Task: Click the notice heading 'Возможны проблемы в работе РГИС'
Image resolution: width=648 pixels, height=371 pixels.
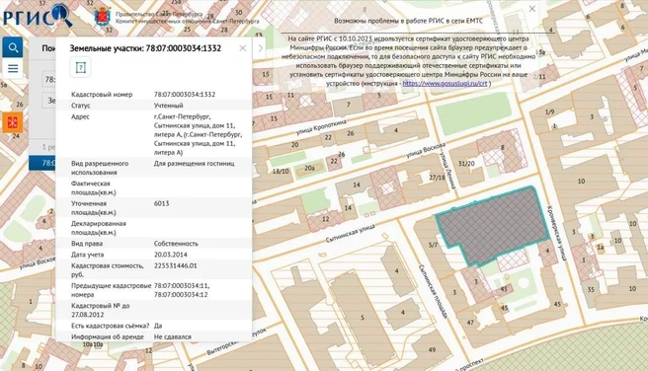Action: click(x=408, y=21)
